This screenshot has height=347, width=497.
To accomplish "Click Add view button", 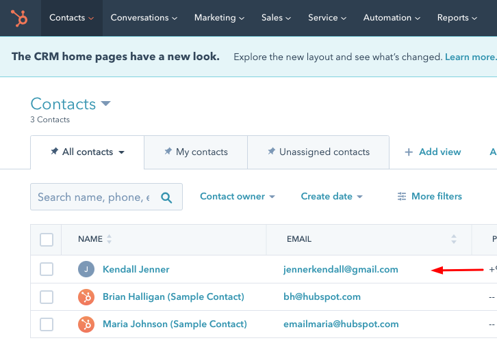I will coord(433,152).
